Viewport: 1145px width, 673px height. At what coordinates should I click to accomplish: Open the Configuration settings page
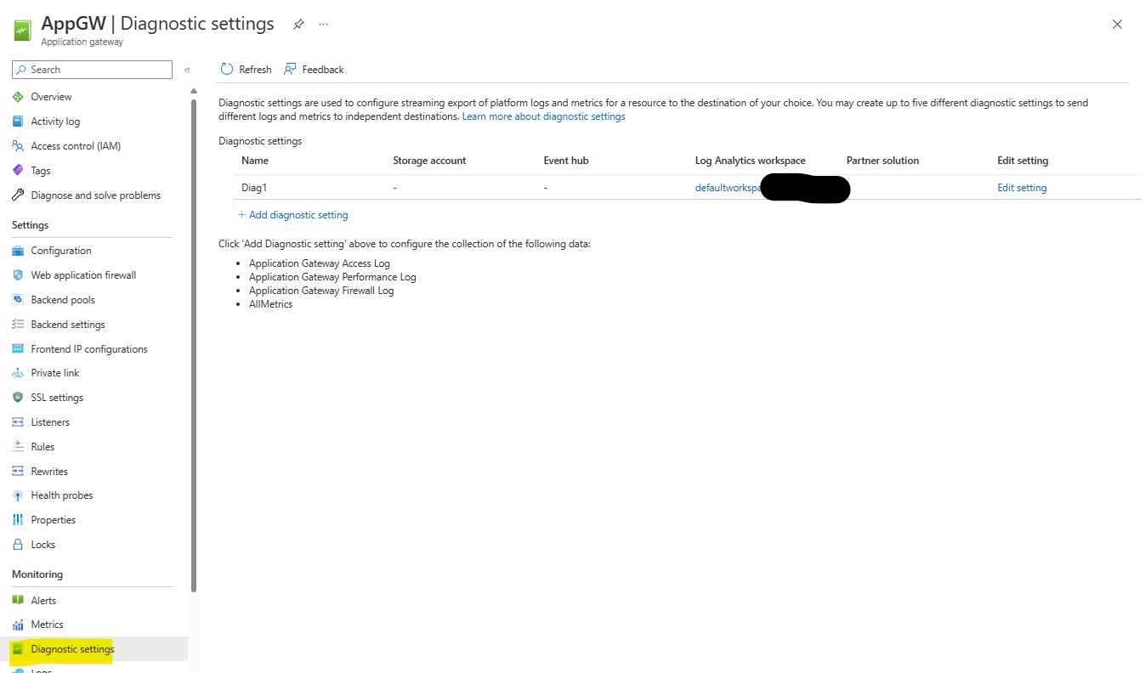[x=61, y=251]
